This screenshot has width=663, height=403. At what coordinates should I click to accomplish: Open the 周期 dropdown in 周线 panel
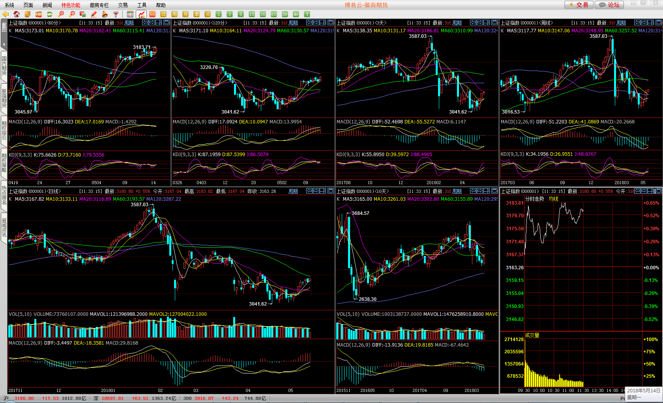pyautogui.click(x=621, y=23)
